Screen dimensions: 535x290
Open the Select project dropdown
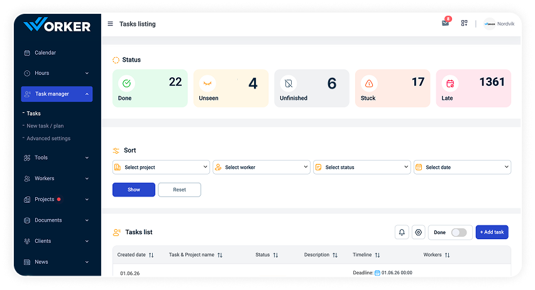[161, 168]
